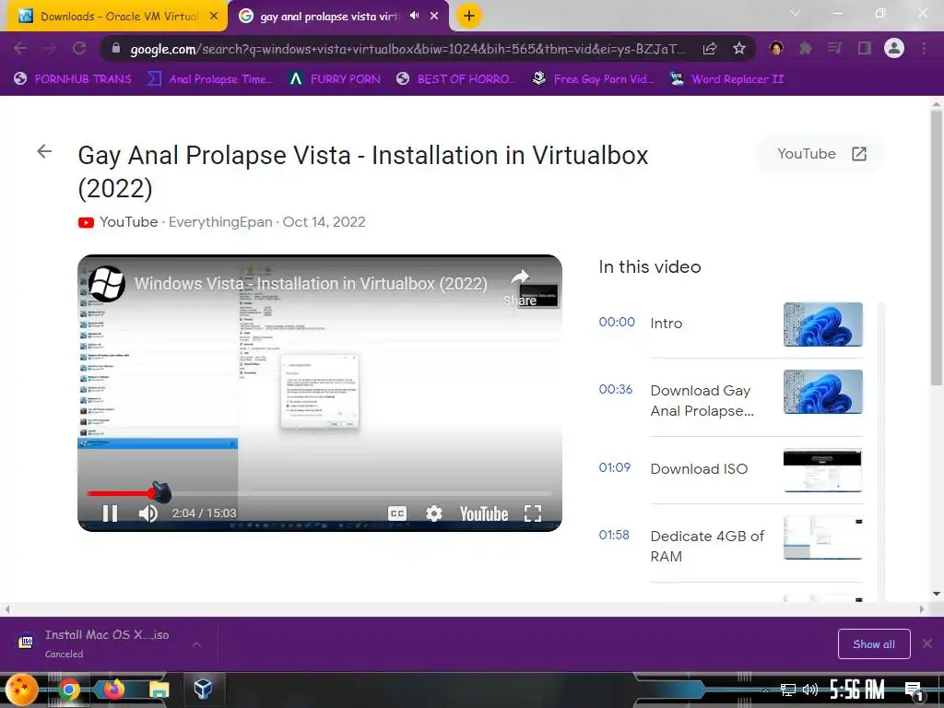Pause the video playback

[110, 513]
